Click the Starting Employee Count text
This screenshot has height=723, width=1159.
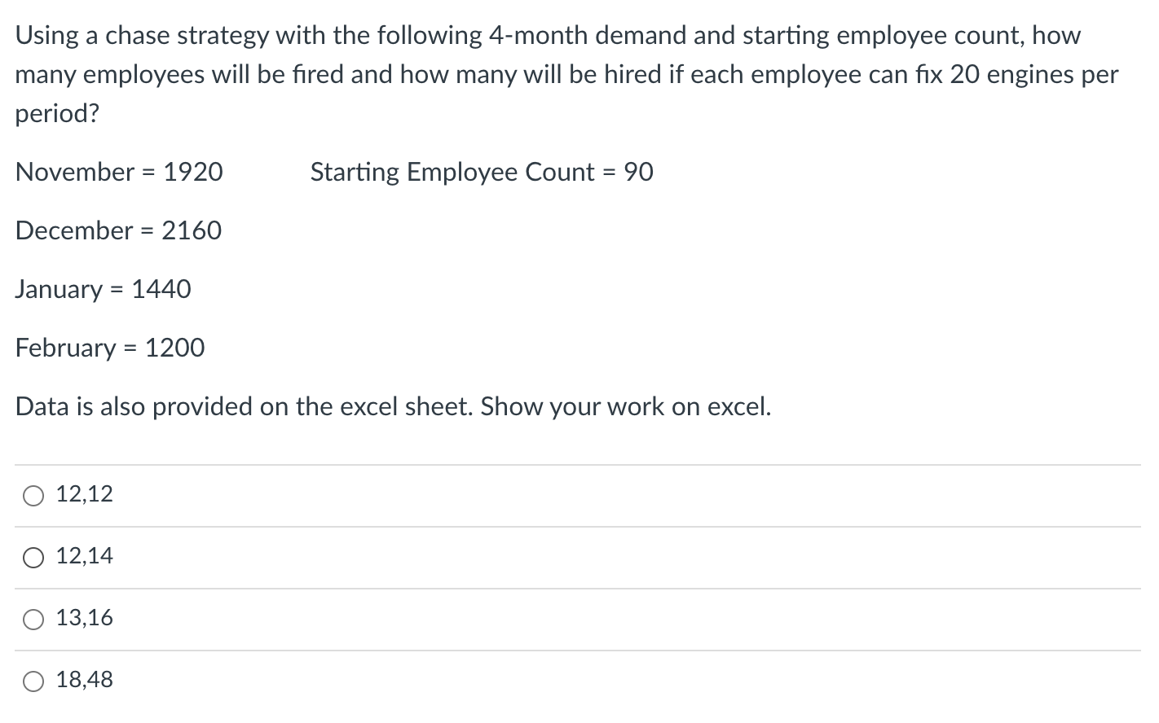[x=481, y=173]
